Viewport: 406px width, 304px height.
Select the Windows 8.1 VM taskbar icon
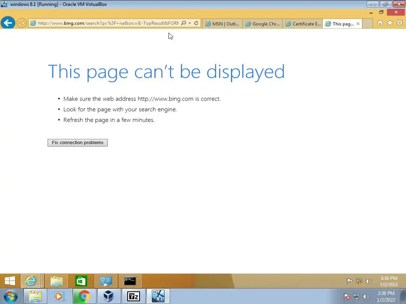[x=158, y=296]
